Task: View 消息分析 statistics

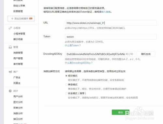Action: coord(18,113)
